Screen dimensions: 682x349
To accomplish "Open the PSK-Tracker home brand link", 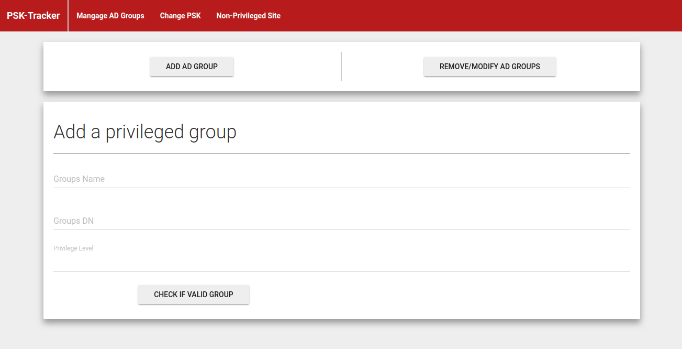I will coord(33,16).
